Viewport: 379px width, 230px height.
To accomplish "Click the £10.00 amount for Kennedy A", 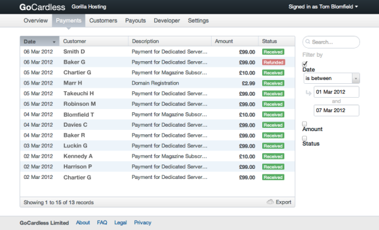I will [x=247, y=156].
